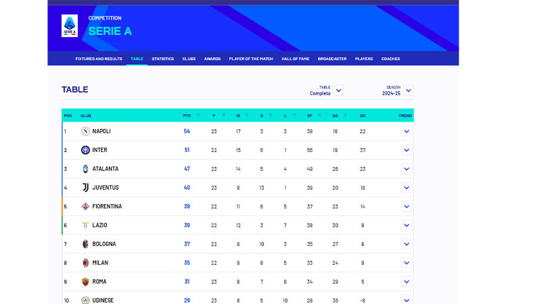
Task: Click the CLUB column header
Action: click(x=86, y=116)
